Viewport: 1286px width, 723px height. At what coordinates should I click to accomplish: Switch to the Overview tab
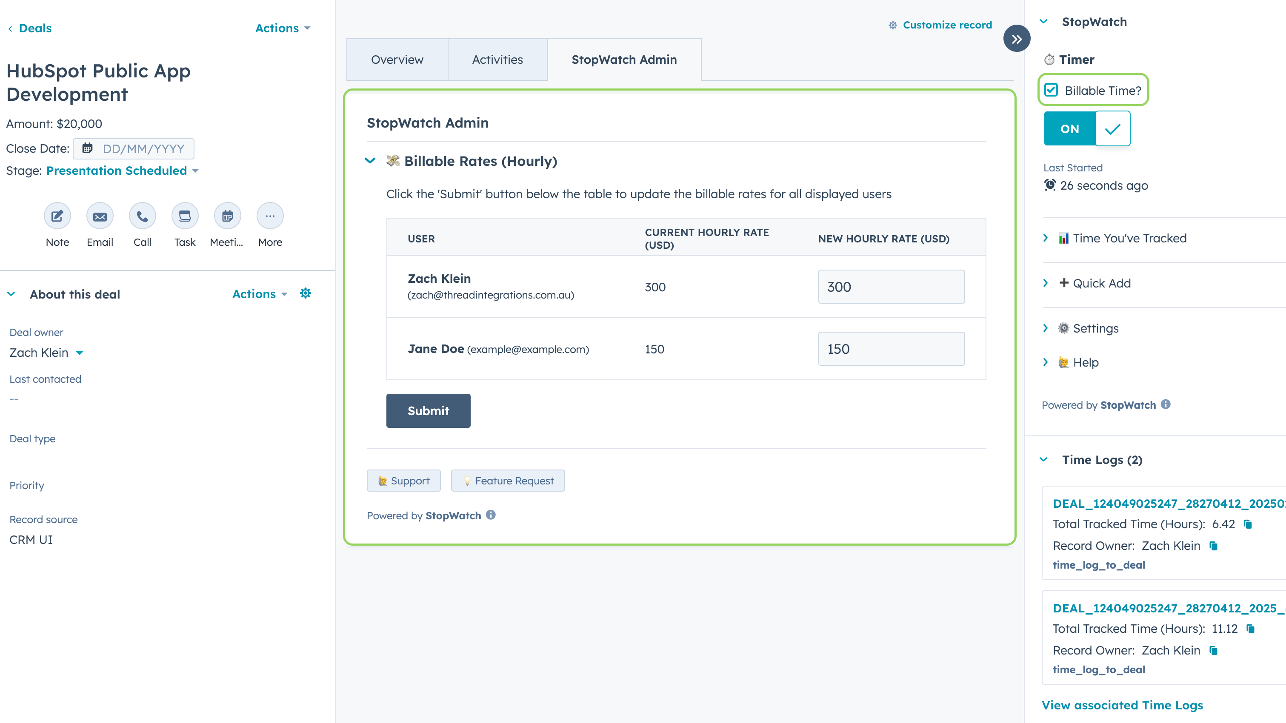(397, 60)
